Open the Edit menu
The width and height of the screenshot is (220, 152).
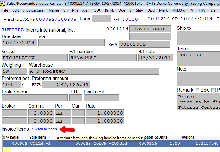pyautogui.click(x=16, y=10)
